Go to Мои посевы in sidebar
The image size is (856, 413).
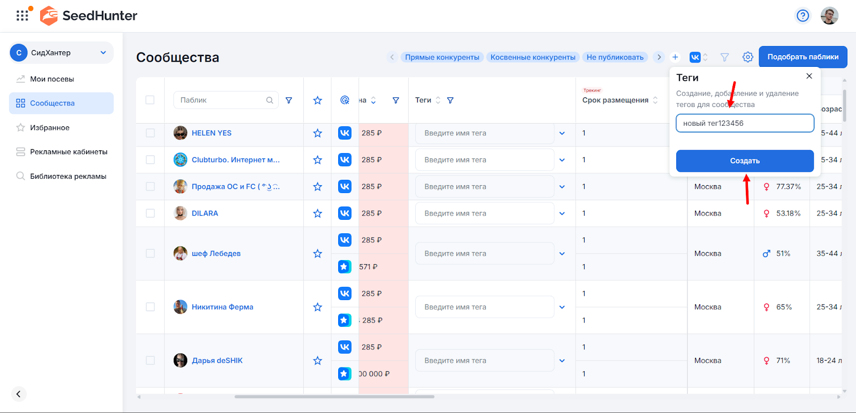click(x=52, y=79)
